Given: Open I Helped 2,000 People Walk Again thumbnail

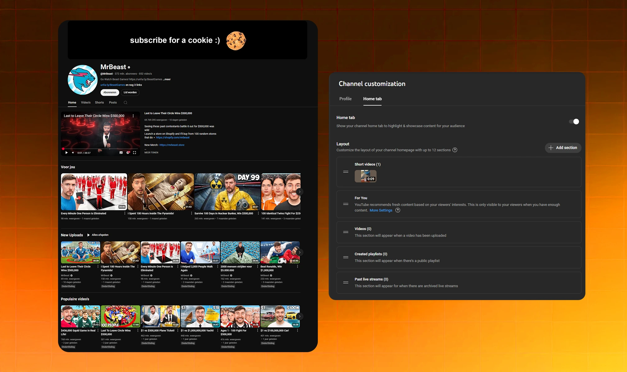Looking at the screenshot, I should pyautogui.click(x=200, y=252).
